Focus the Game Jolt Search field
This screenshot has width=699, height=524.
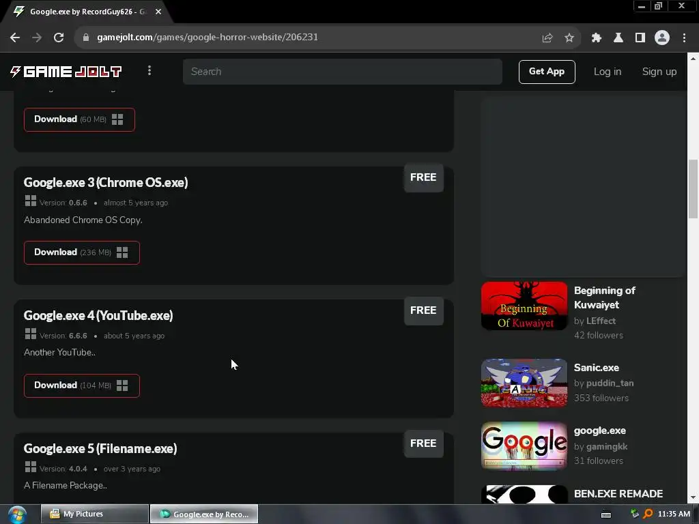pyautogui.click(x=343, y=71)
